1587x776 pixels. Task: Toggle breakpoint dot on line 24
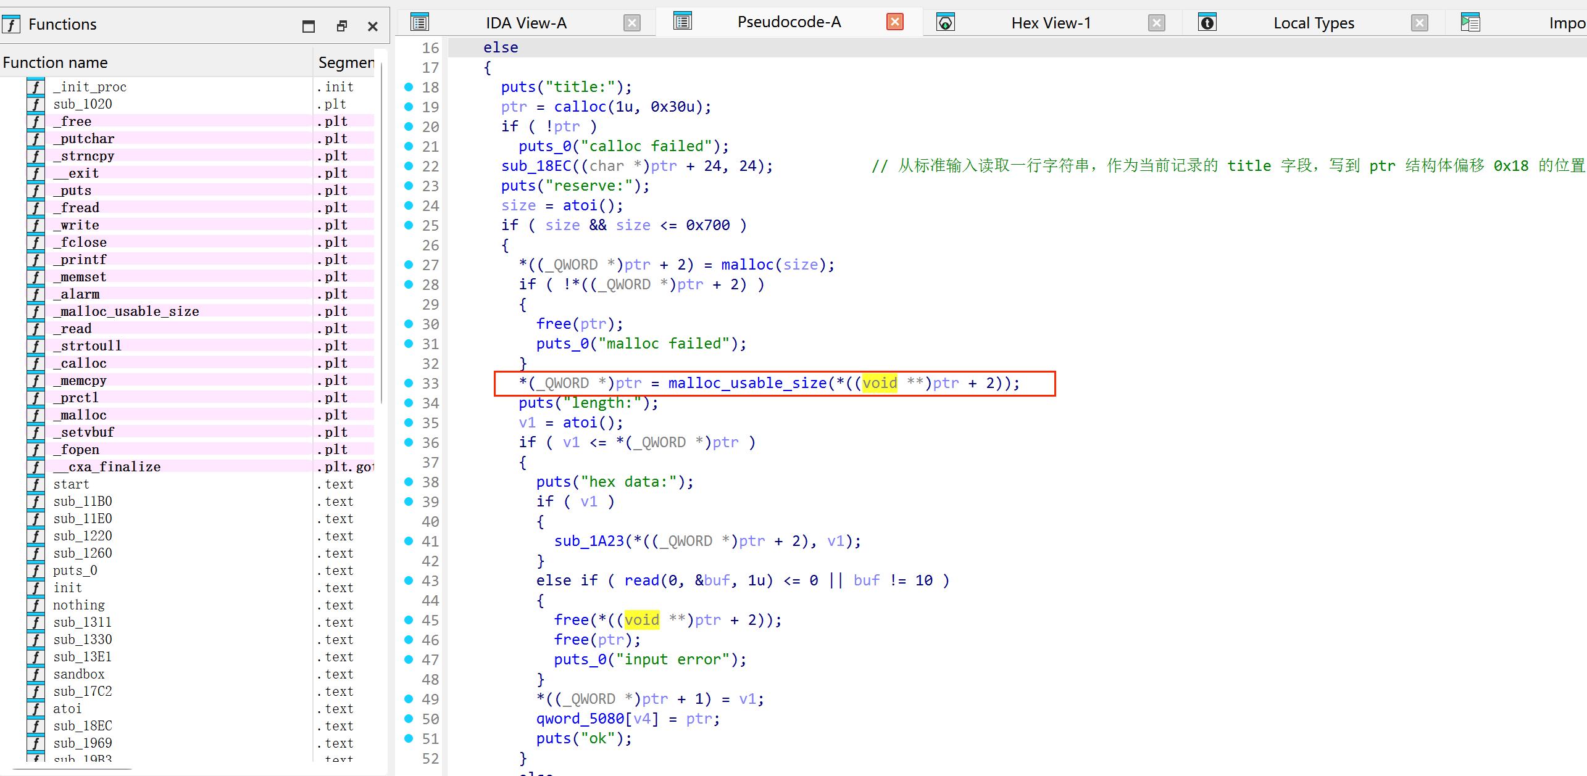409,205
